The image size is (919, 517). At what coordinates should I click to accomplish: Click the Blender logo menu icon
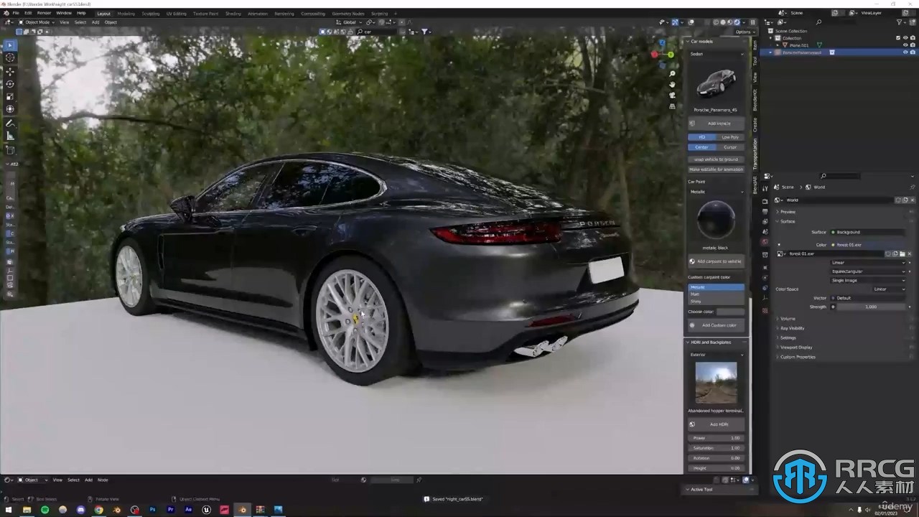[x=6, y=13]
